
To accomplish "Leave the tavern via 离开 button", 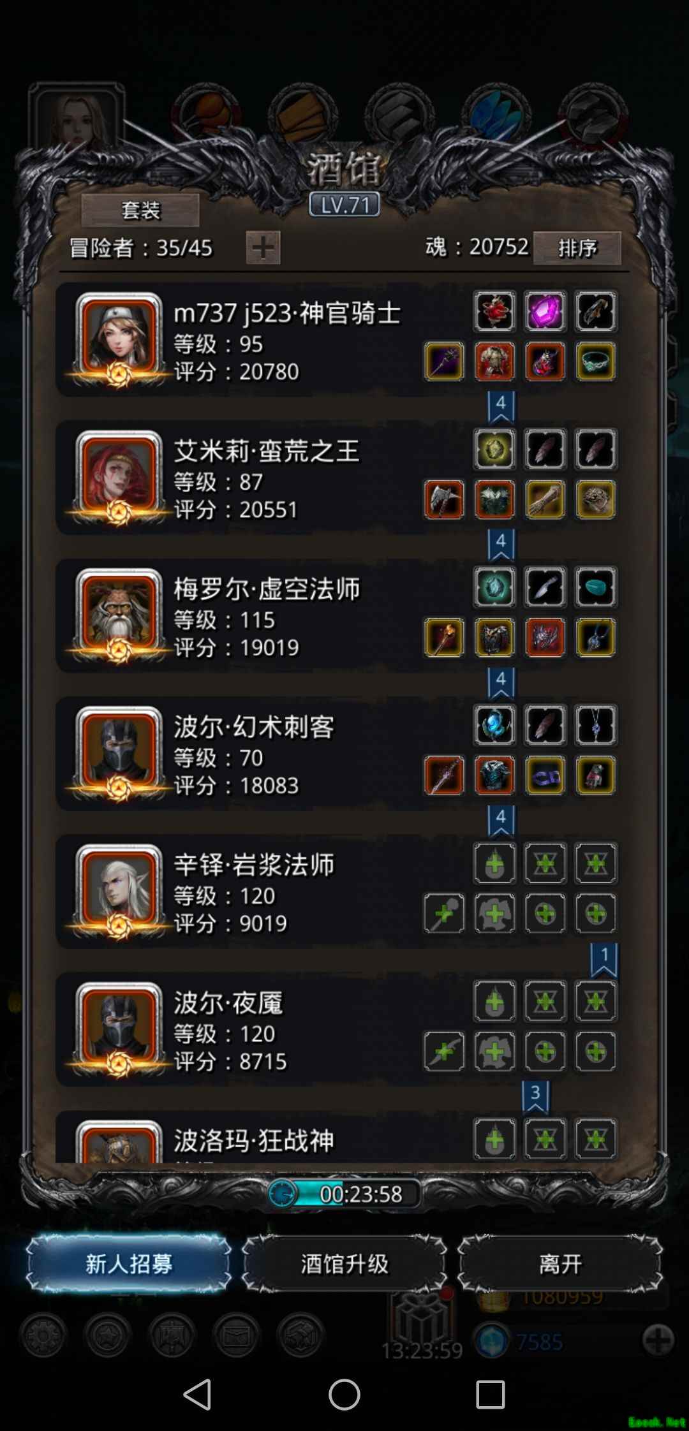I will 560,1263.
